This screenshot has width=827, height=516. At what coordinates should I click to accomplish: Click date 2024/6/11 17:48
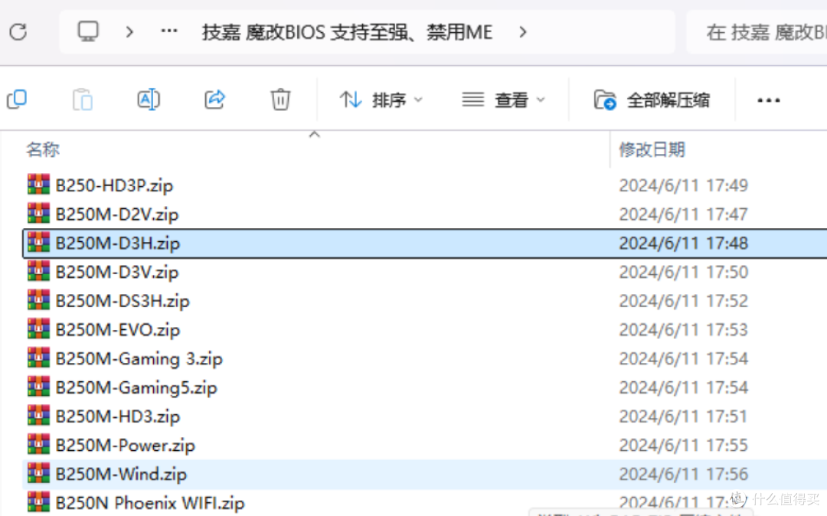tap(684, 243)
